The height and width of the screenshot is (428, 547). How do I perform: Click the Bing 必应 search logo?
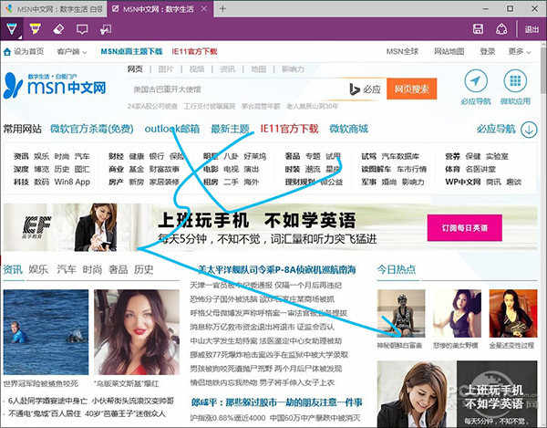click(365, 89)
